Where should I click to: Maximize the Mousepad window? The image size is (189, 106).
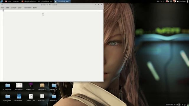pos(98,5)
